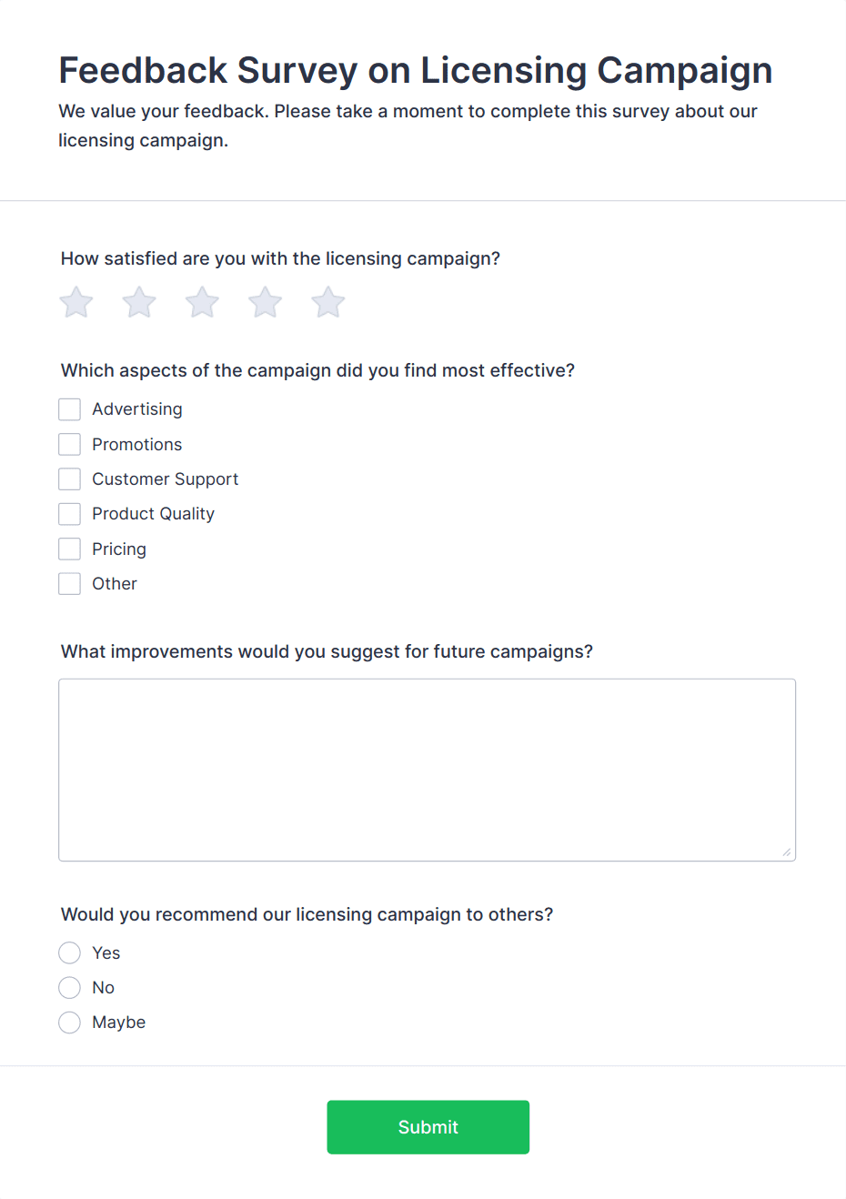846x1199 pixels.
Task: Click the Maybe label text
Action: click(119, 1023)
